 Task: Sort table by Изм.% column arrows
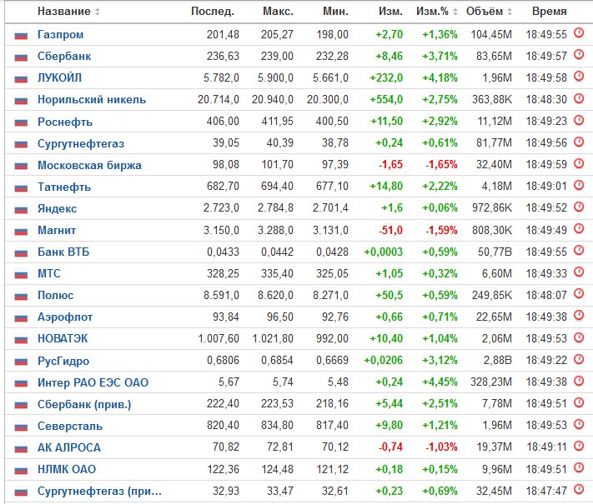[455, 12]
